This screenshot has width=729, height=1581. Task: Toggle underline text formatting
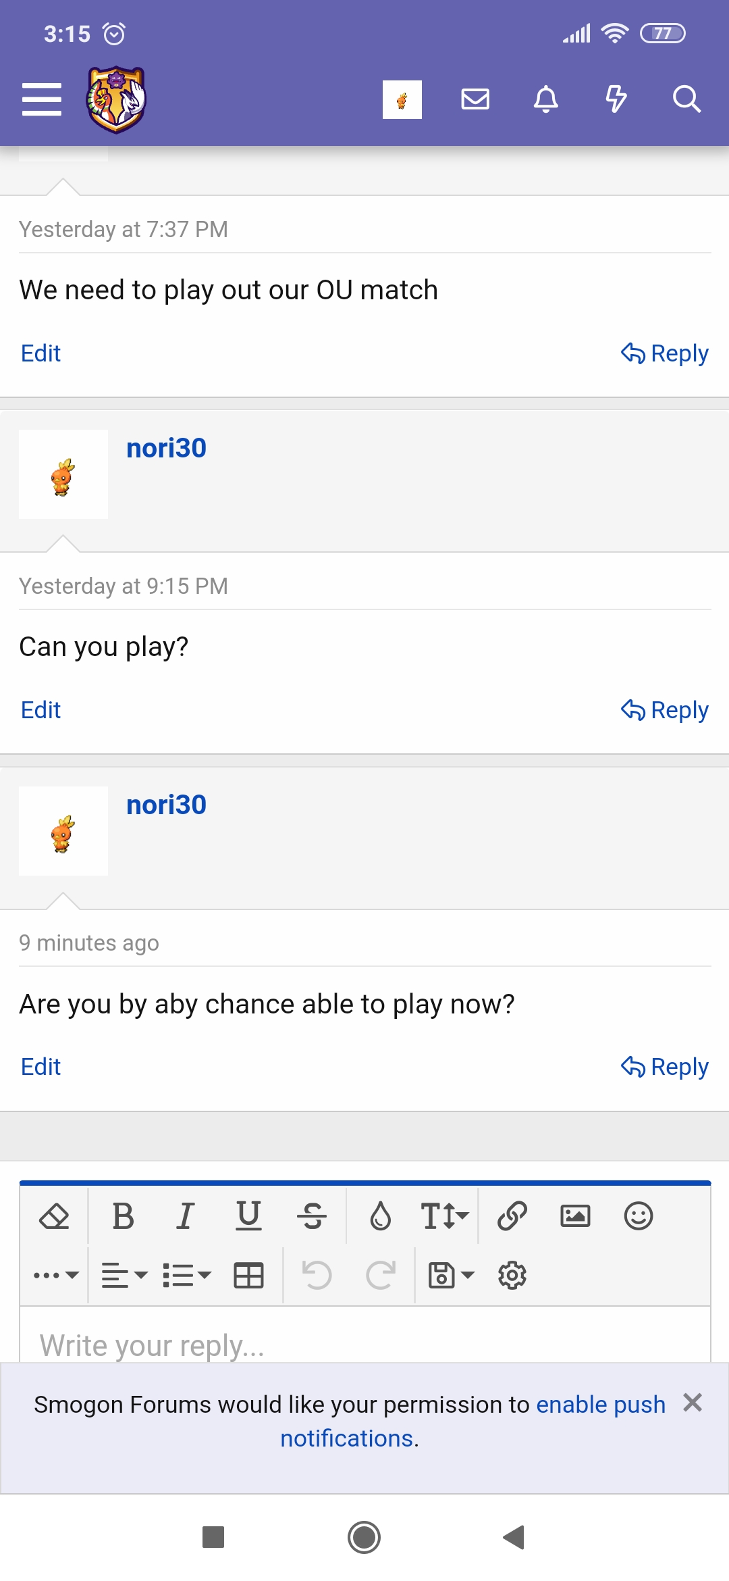(248, 1217)
